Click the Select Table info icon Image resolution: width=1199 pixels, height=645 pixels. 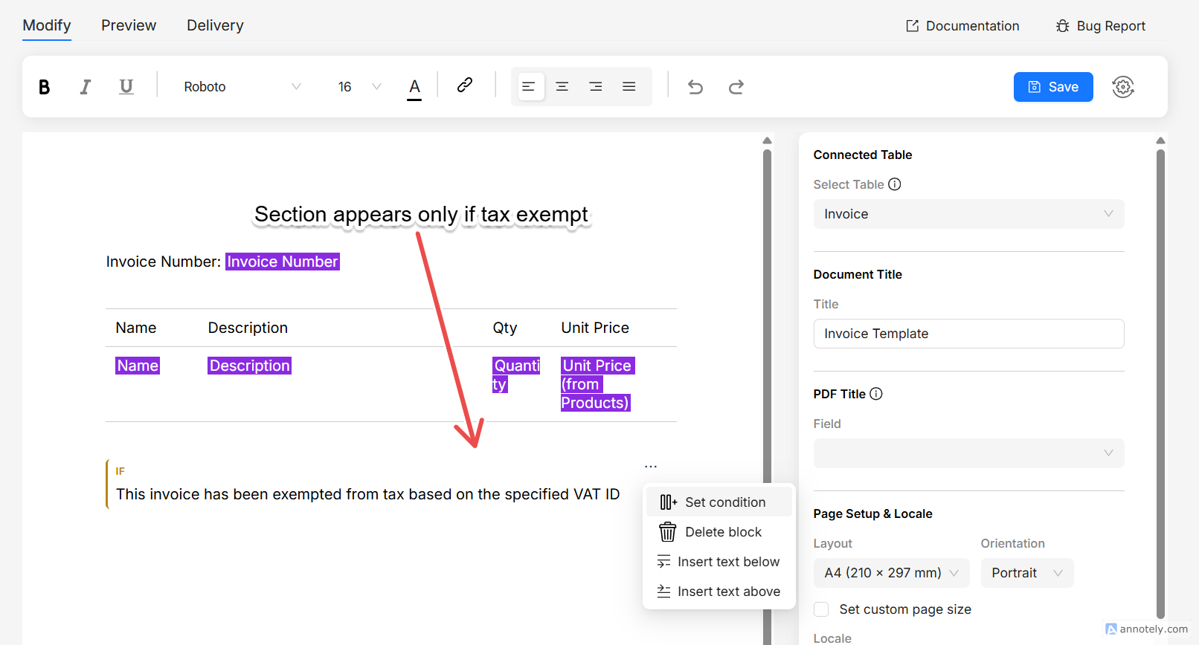[x=895, y=184]
